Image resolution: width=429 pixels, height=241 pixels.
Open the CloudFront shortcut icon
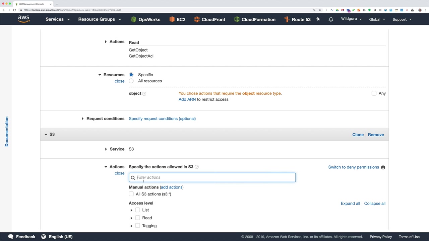point(197,19)
